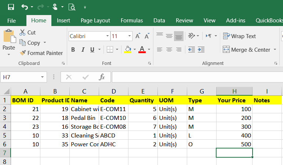Screen dimensions: 283x165
Task: Open the Name Box dropdown arrow
Action: click(43, 77)
